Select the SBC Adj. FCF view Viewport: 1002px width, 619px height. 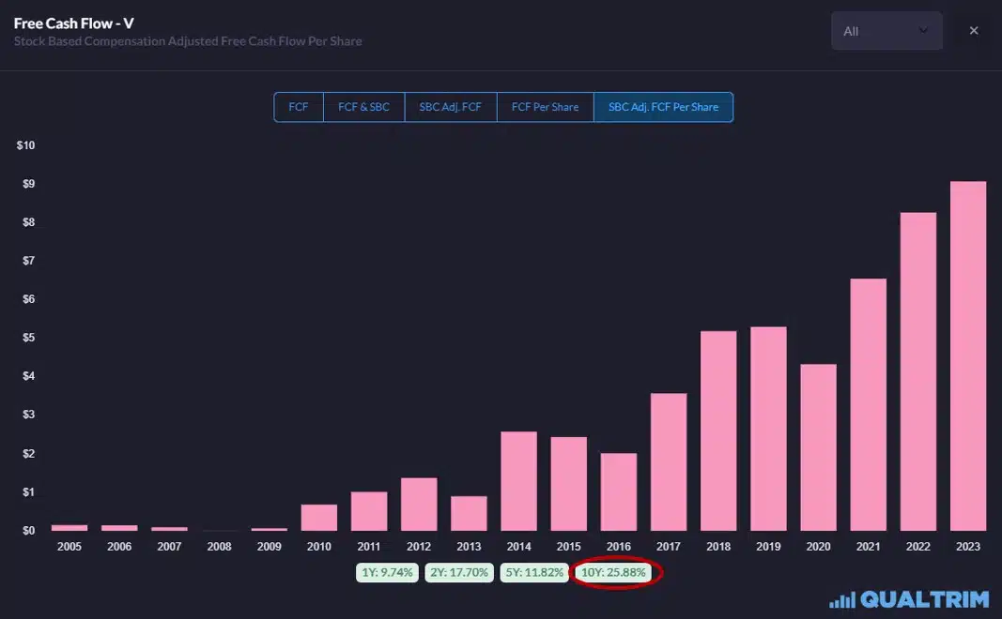450,106
